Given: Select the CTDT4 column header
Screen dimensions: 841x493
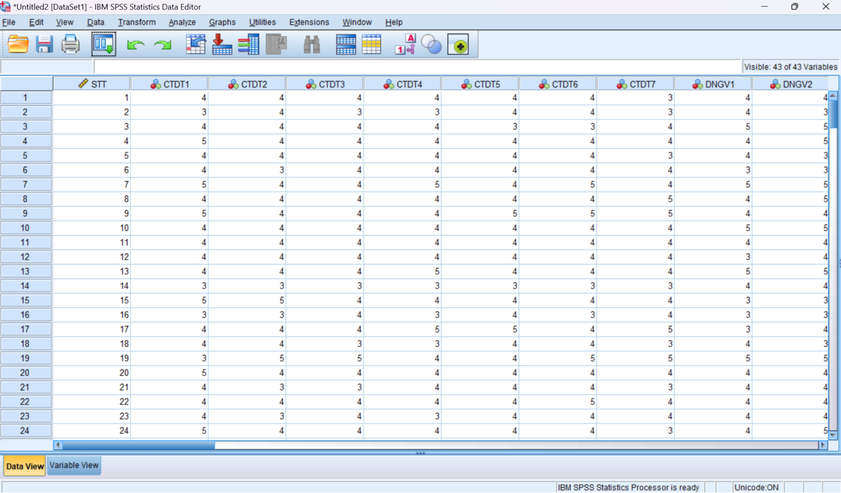Looking at the screenshot, I should coord(403,84).
